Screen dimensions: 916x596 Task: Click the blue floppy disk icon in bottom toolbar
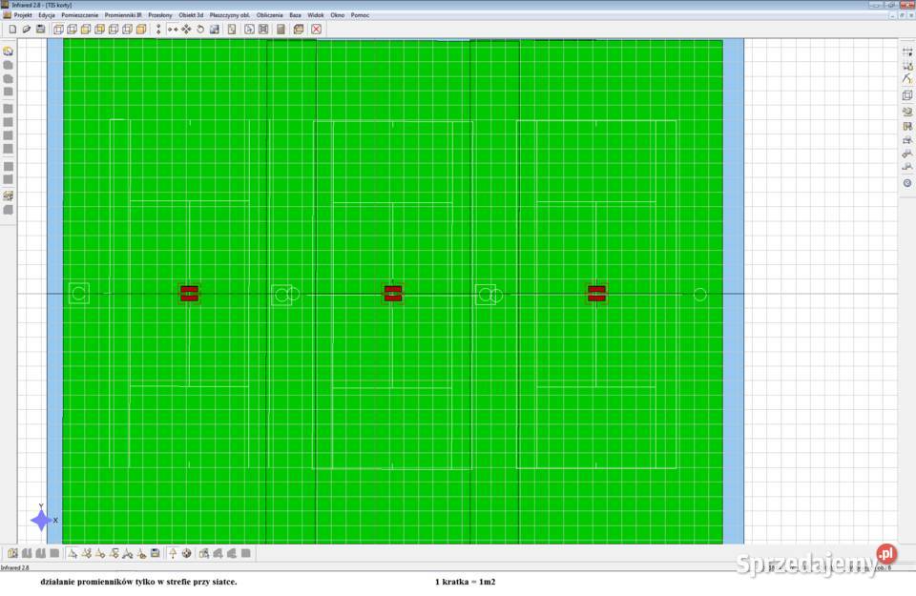click(x=155, y=553)
